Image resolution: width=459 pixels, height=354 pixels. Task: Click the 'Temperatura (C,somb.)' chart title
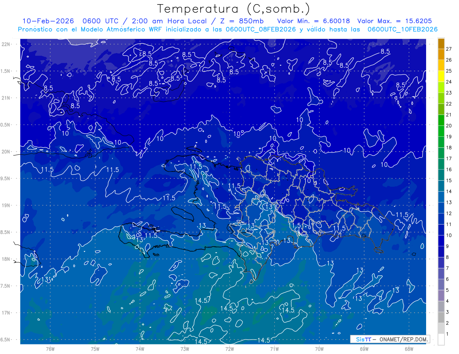click(234, 9)
